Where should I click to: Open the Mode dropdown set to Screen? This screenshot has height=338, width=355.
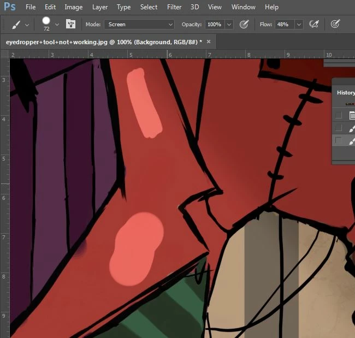(x=139, y=25)
